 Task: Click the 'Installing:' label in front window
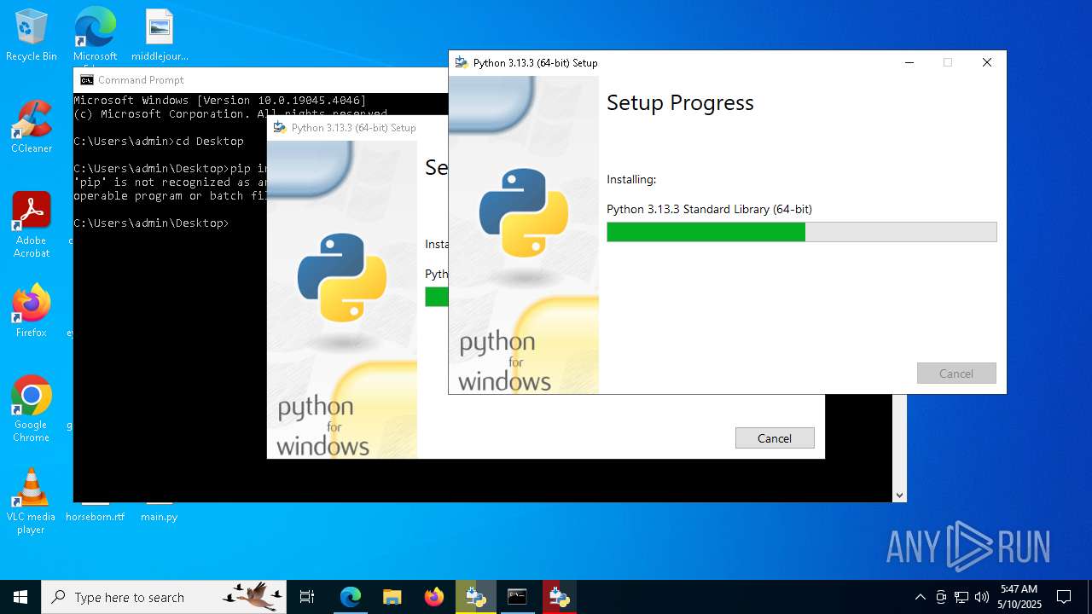pyautogui.click(x=631, y=180)
